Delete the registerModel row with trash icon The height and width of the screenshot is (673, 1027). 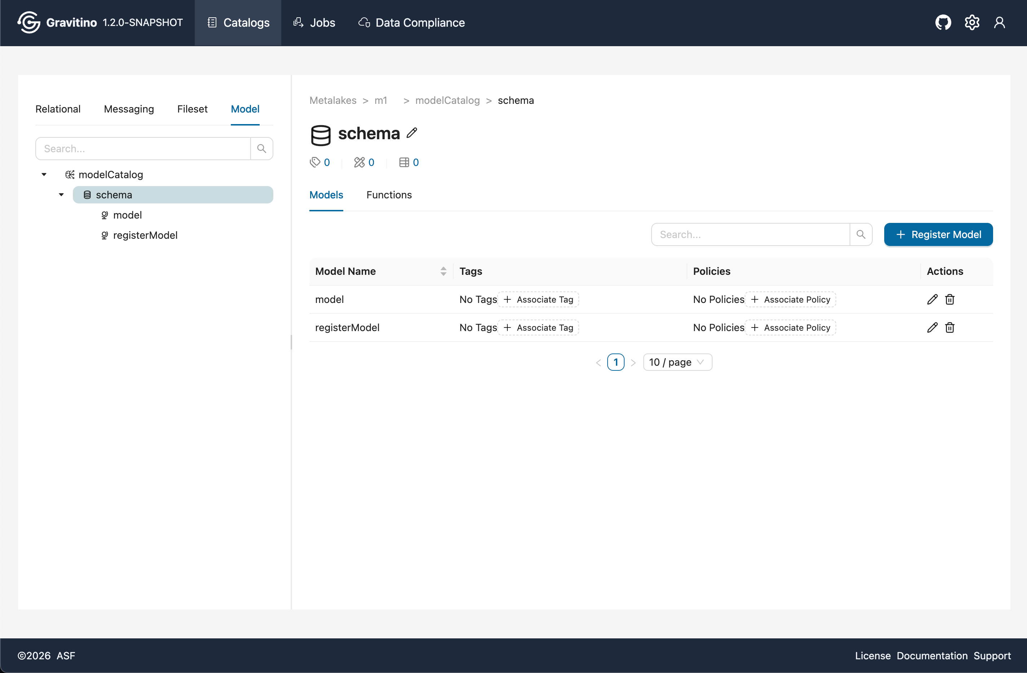coord(950,327)
